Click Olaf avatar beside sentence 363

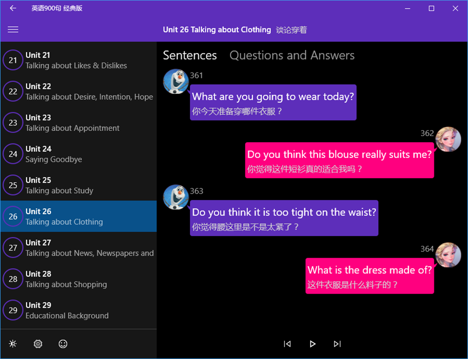point(176,197)
